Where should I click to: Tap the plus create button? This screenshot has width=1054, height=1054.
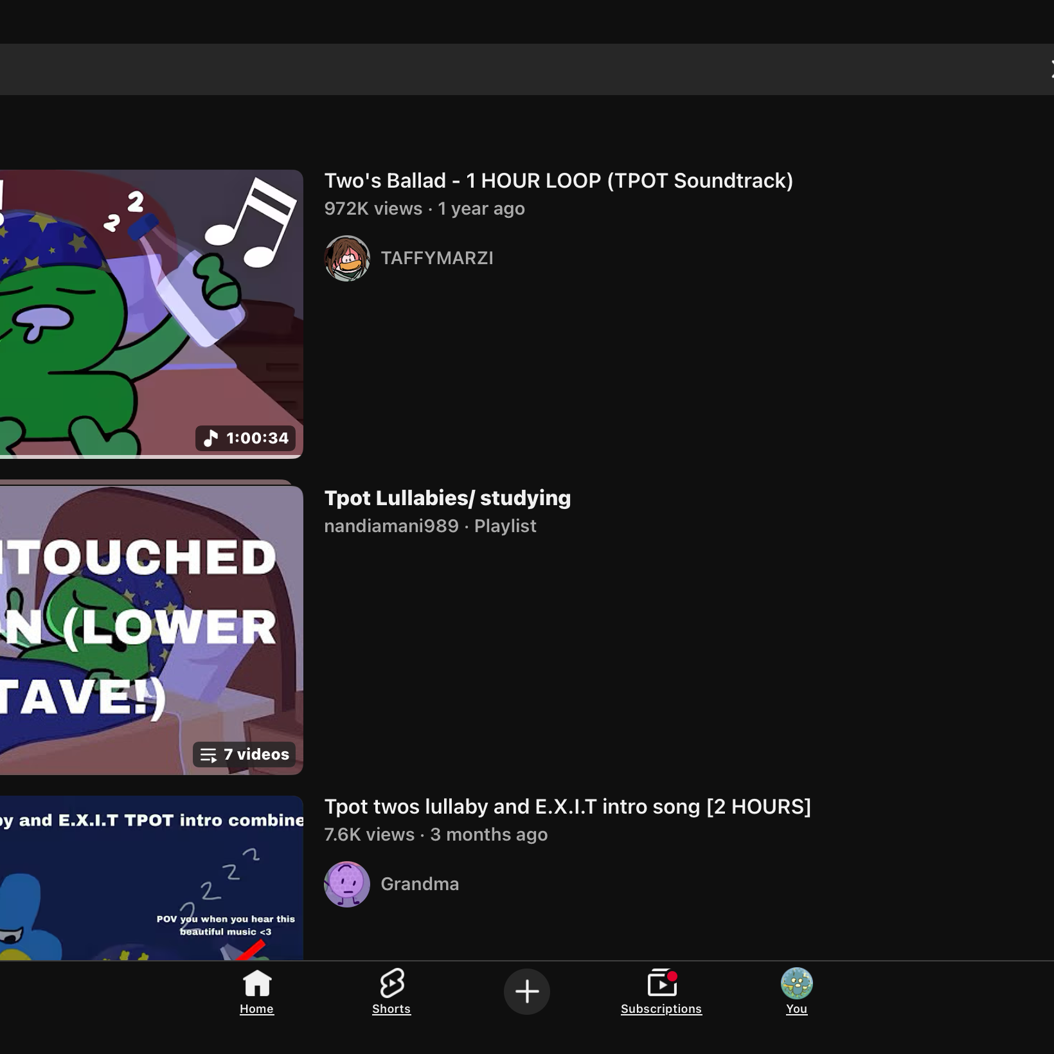point(527,992)
